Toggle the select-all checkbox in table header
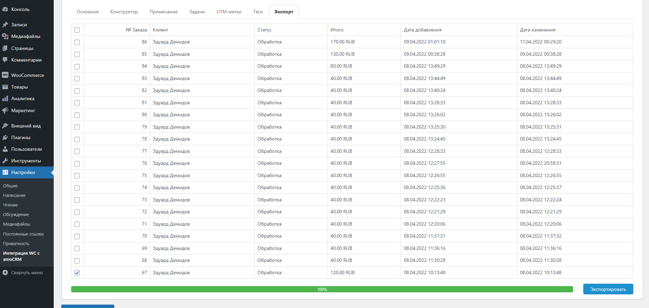 tap(77, 30)
